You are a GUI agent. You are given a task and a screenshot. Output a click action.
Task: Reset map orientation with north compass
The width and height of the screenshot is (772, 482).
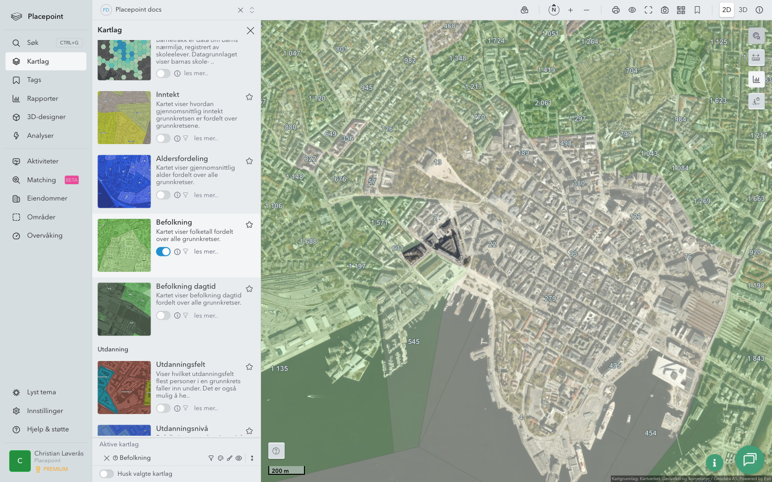click(x=554, y=10)
